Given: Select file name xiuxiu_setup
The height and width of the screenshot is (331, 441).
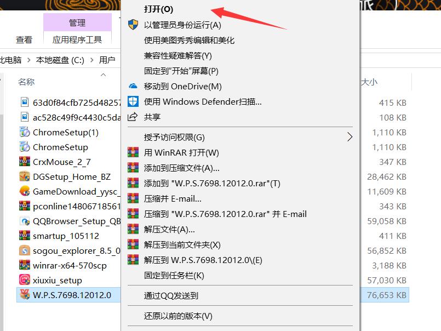Looking at the screenshot, I should click(58, 281).
